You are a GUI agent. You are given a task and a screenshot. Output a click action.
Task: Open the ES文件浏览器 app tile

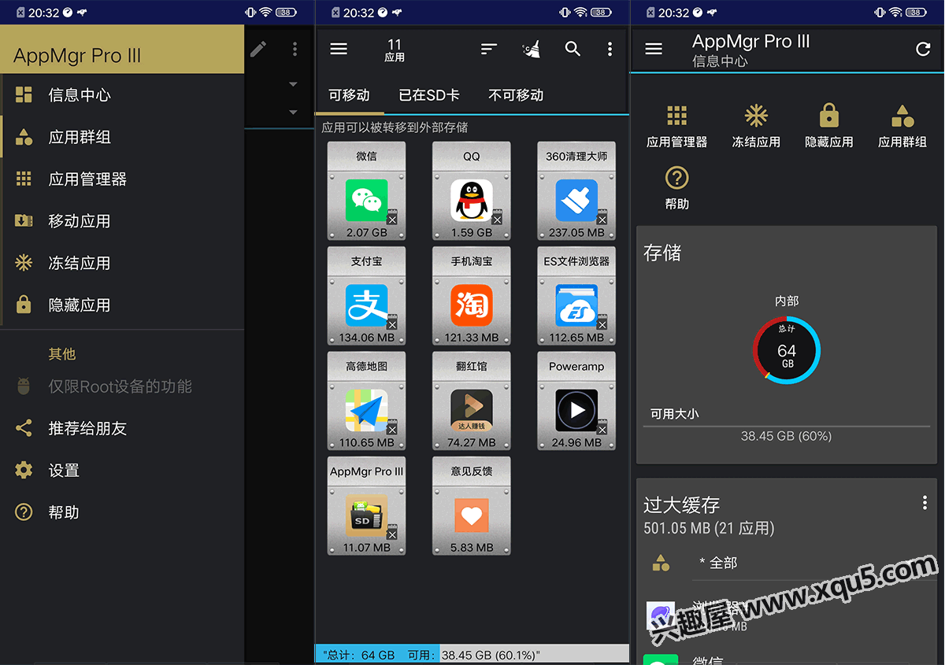click(576, 296)
